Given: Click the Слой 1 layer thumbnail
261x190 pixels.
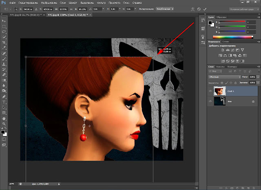Looking at the screenshot, I should [x=220, y=91].
